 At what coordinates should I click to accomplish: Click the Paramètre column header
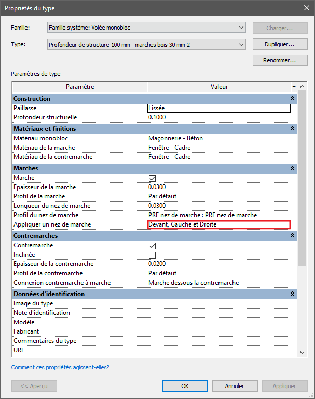pos(80,87)
